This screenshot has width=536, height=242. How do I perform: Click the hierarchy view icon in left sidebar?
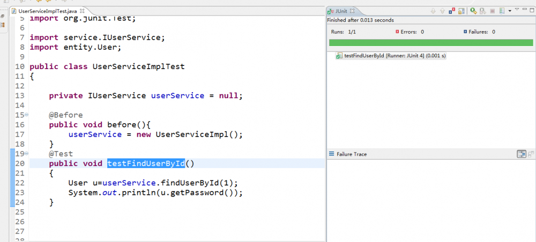click(x=3, y=25)
